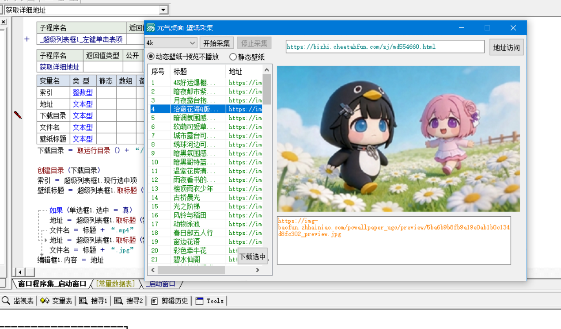Close the left panel with X button
Screen dimensions: 561x329
(x=3, y=22)
